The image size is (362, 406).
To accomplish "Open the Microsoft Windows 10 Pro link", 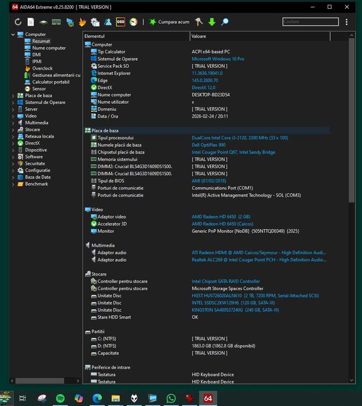I will (218, 59).
